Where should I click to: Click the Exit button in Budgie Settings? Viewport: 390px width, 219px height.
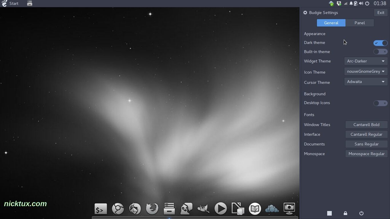point(381,13)
